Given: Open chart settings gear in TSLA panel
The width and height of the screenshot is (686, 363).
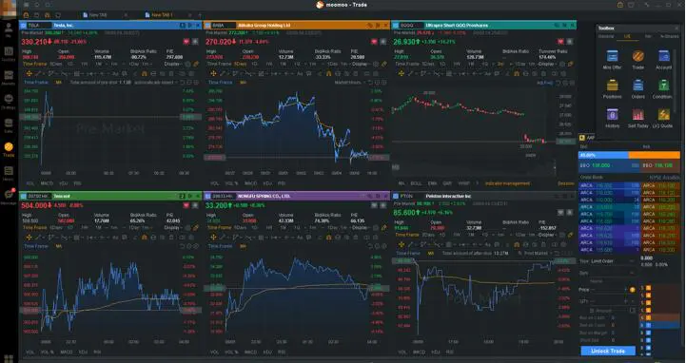Looking at the screenshot, I should pos(188,65).
